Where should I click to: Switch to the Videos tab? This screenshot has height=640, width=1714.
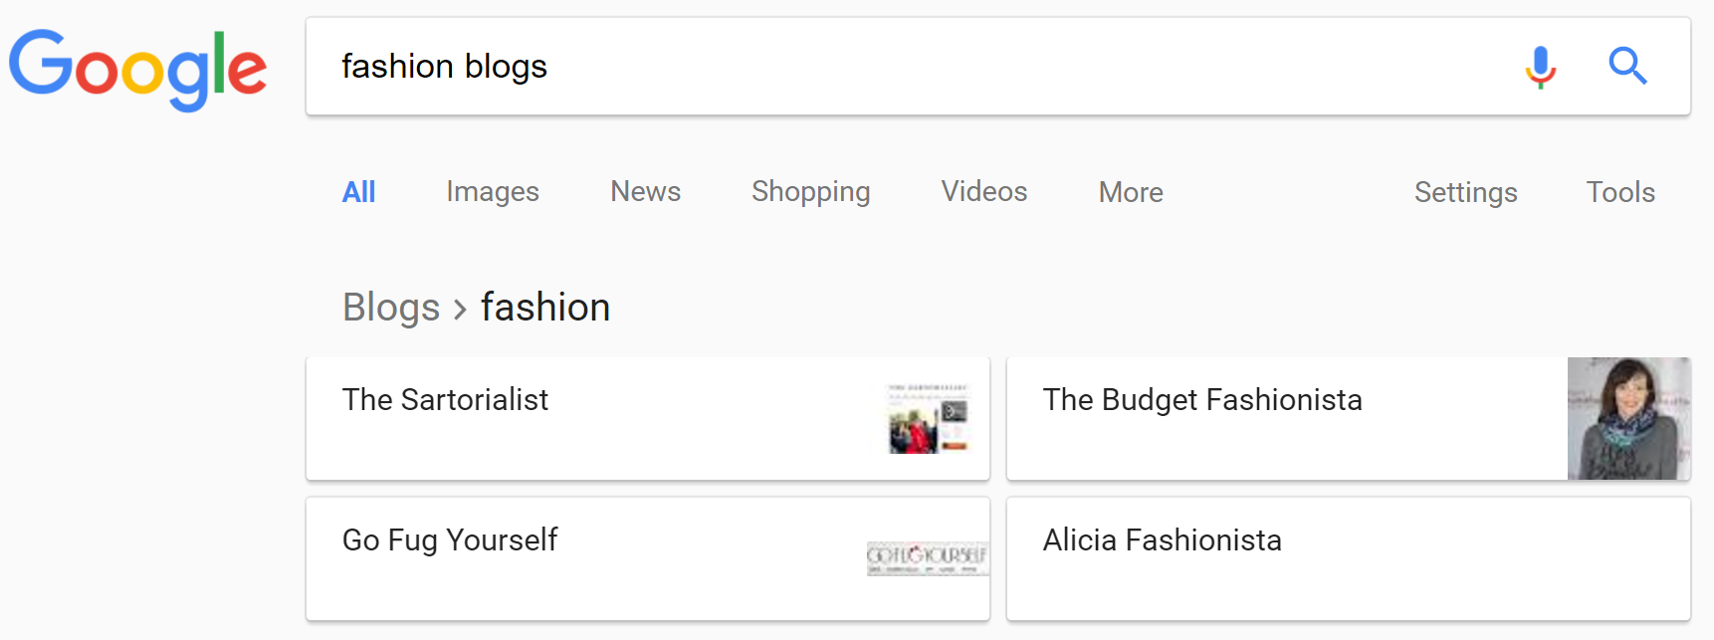(983, 192)
